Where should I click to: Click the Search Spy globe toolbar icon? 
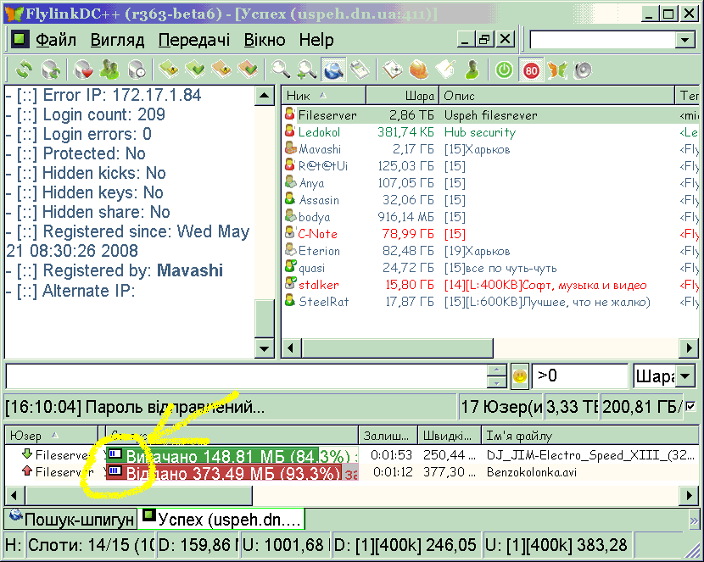click(x=333, y=70)
